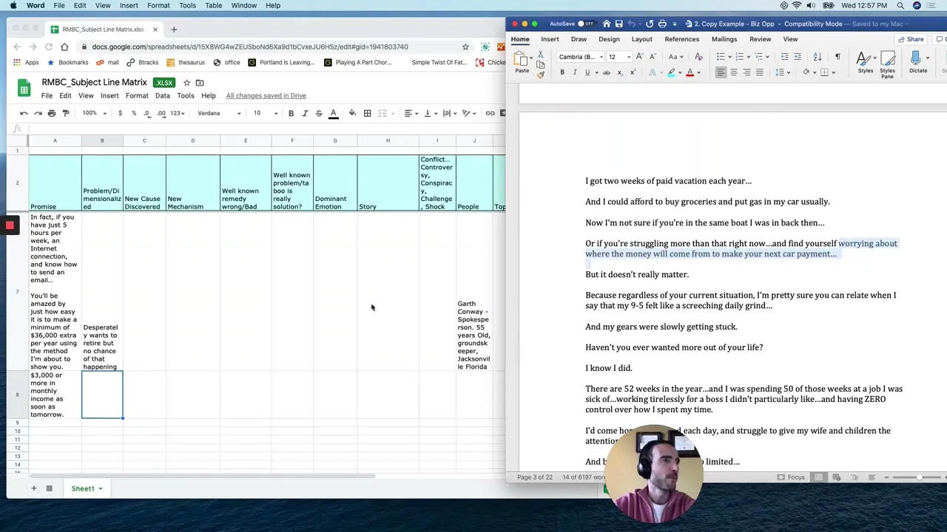Click Clear All Formatting icon in Word
The width and height of the screenshot is (947, 532).
click(x=698, y=57)
